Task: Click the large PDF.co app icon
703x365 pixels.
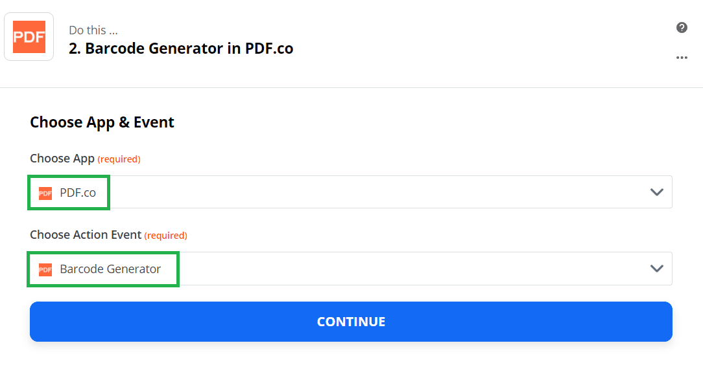Action: 29,37
